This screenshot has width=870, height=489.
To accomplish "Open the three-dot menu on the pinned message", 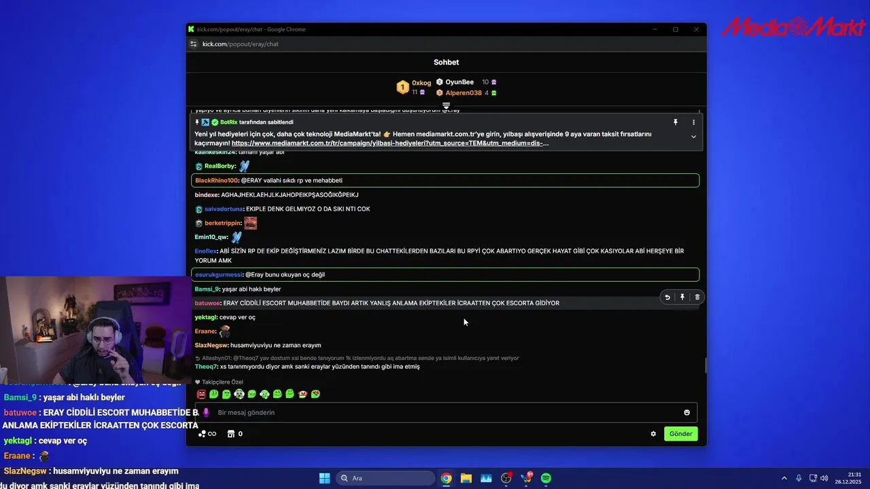I will point(693,122).
